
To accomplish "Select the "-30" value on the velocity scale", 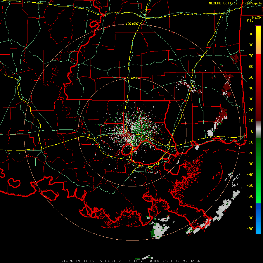I will 250,164.
